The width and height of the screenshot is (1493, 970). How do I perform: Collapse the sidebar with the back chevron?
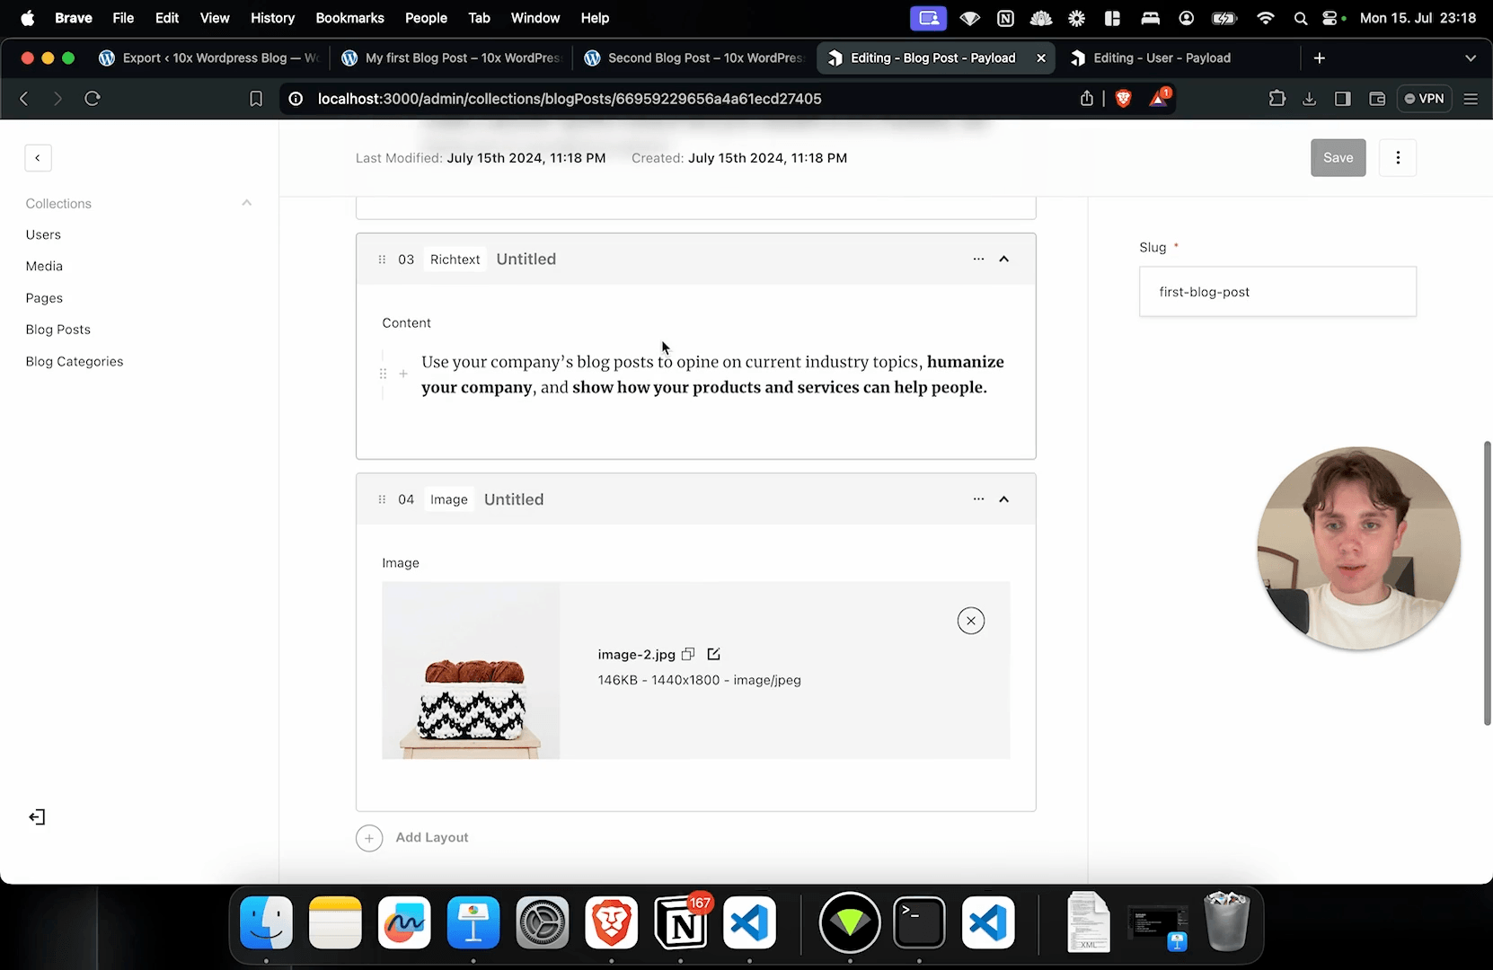click(x=38, y=158)
